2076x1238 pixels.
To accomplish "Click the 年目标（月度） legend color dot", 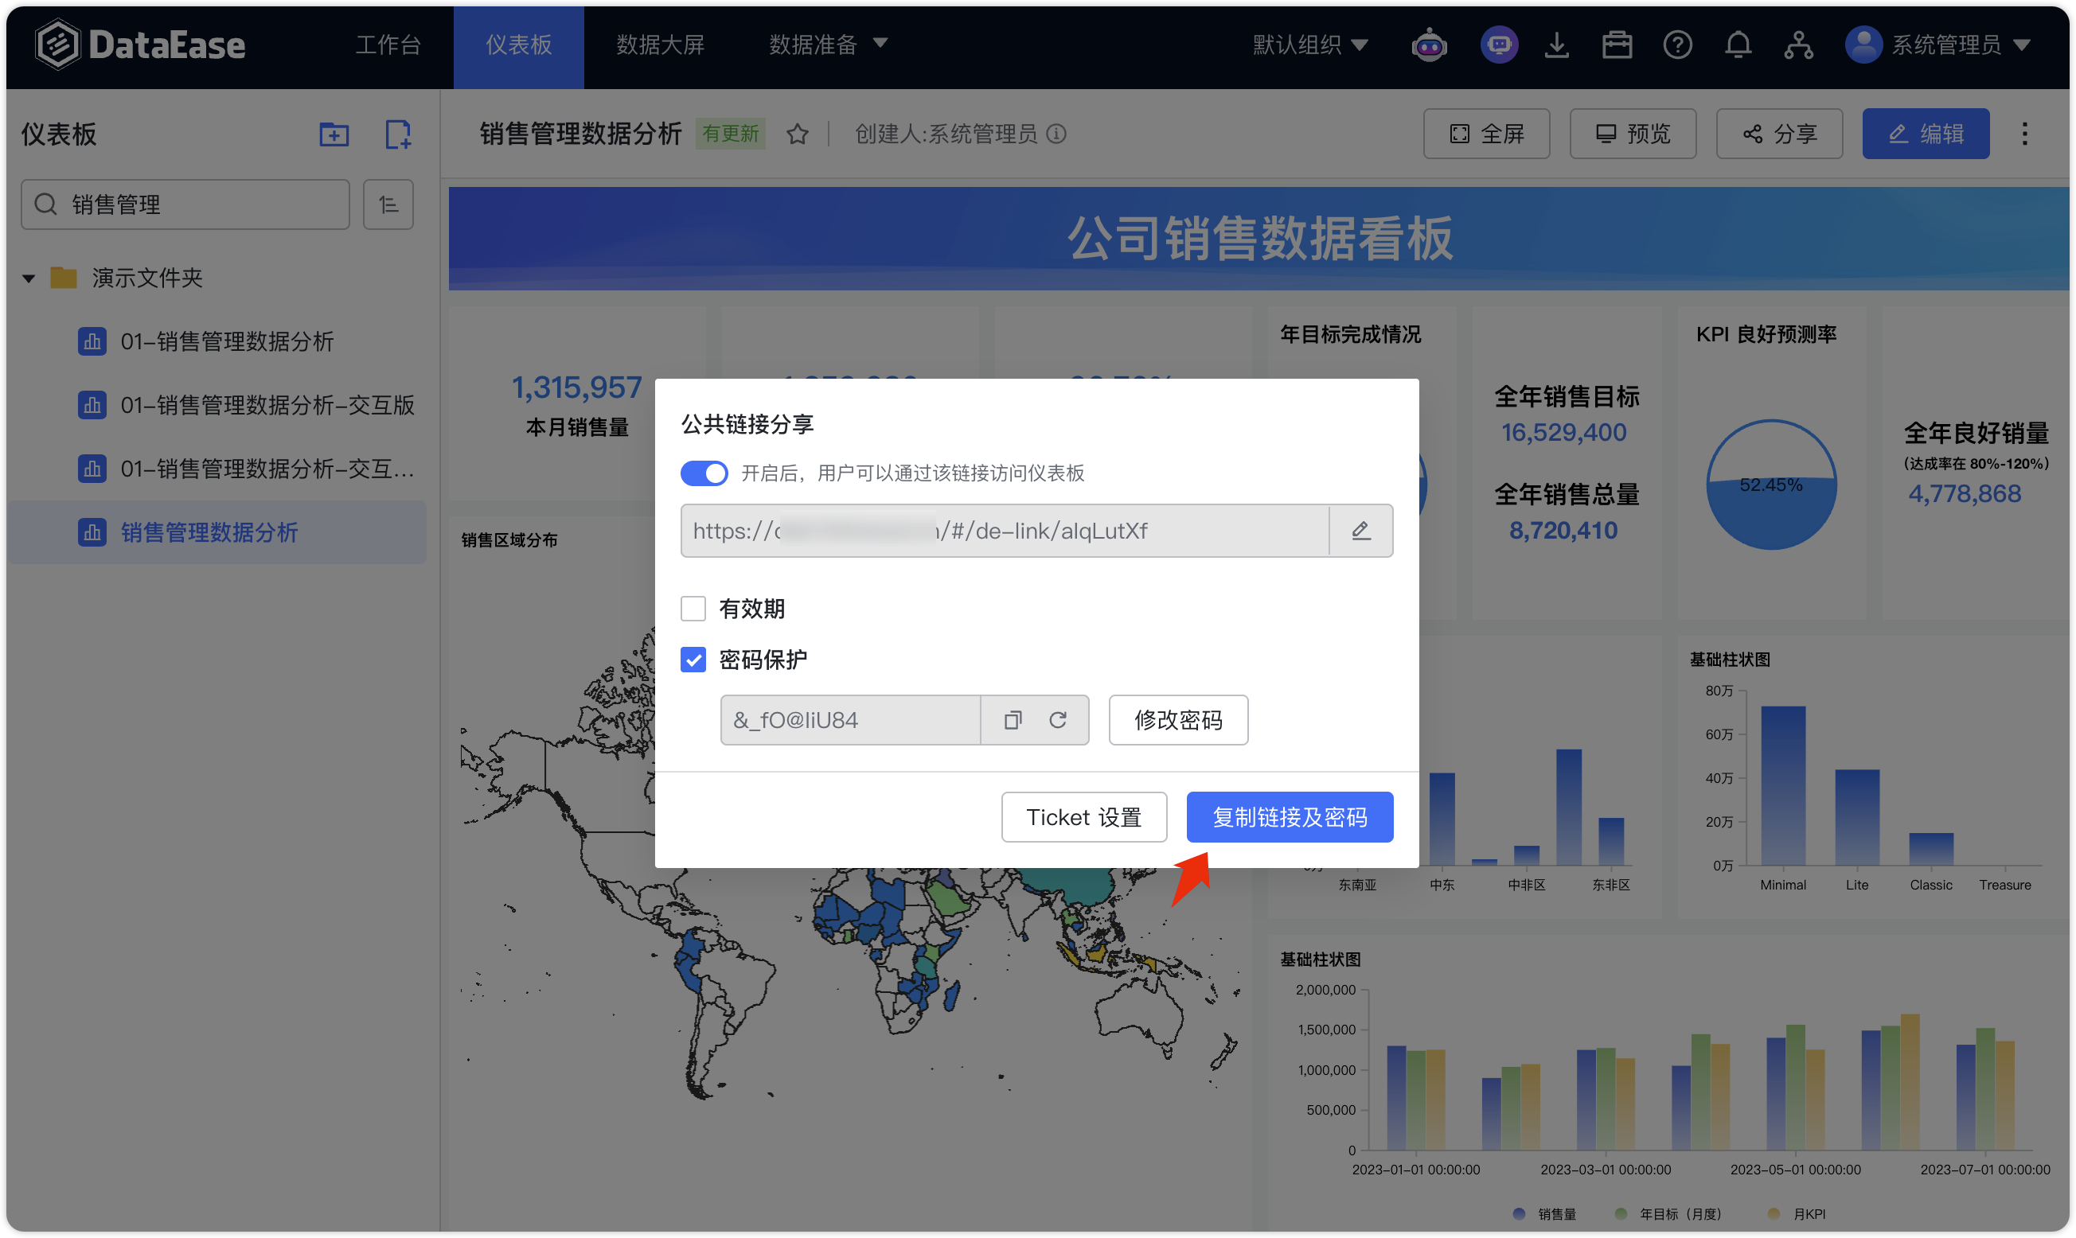I will 1621,1213.
